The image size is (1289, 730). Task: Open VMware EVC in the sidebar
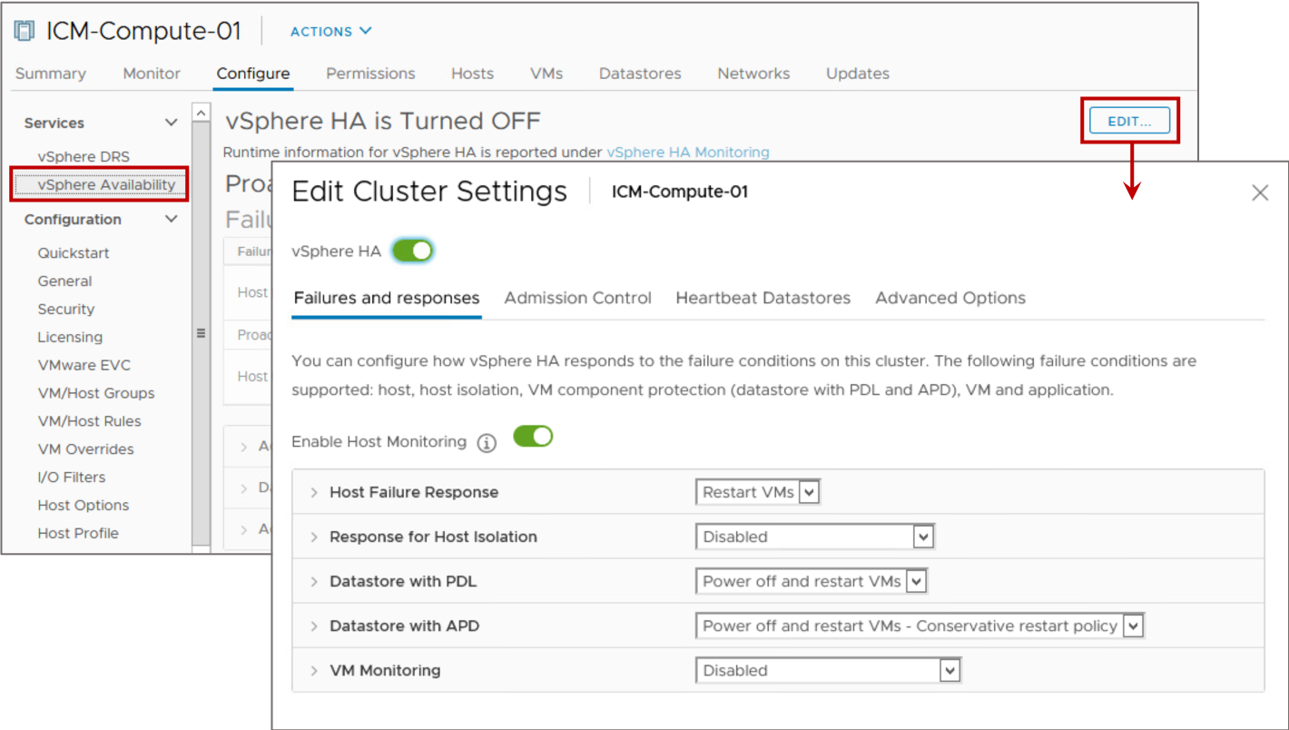[84, 365]
